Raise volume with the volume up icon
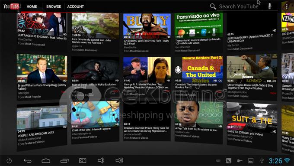This screenshot has height=166, width=294. pos(119,160)
